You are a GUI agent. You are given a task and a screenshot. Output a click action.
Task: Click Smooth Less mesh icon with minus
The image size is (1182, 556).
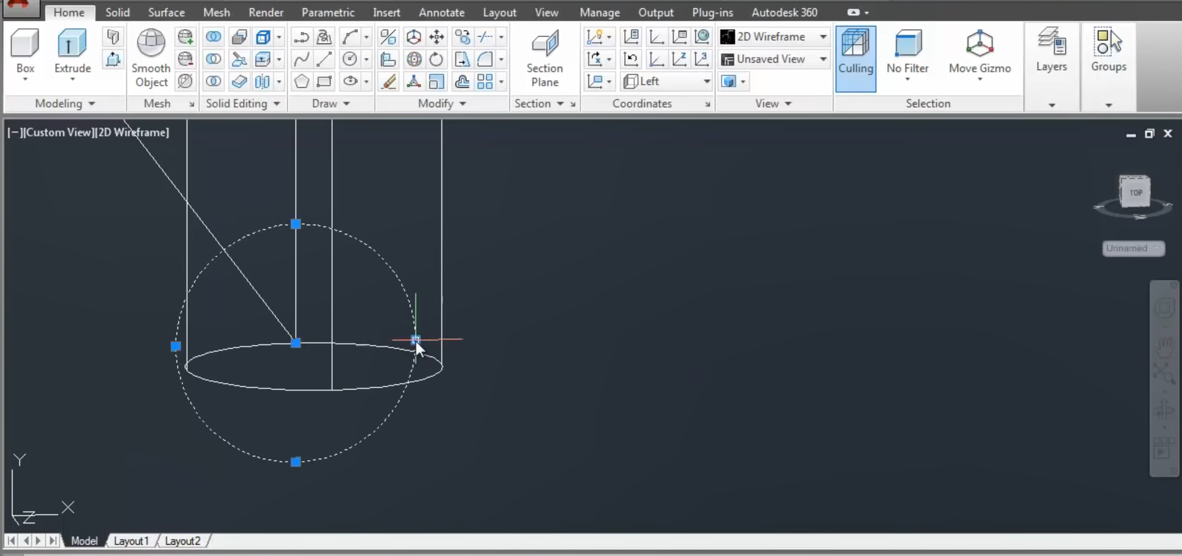[x=185, y=59]
